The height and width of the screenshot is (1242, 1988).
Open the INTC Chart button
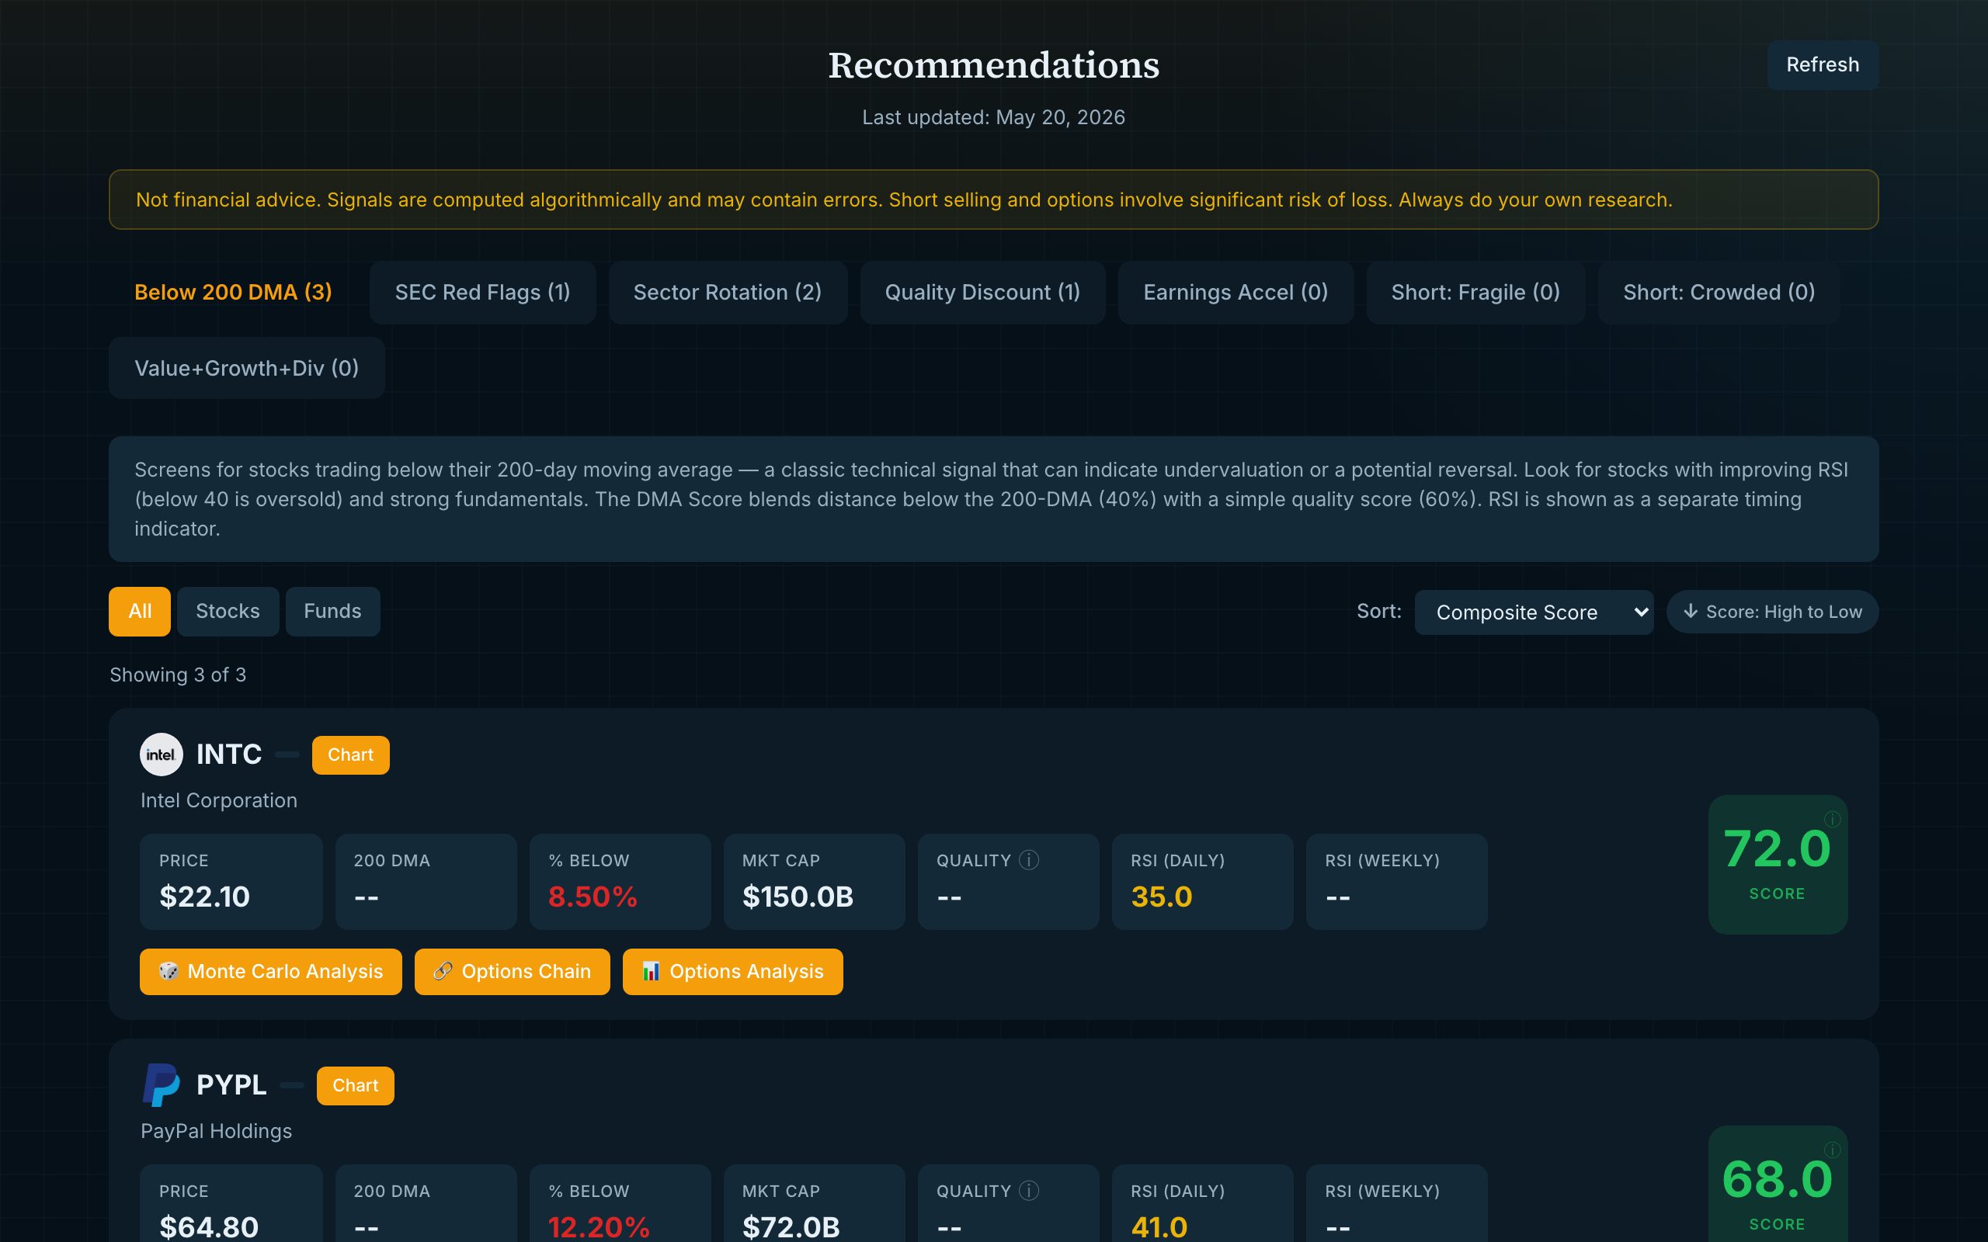[351, 755]
